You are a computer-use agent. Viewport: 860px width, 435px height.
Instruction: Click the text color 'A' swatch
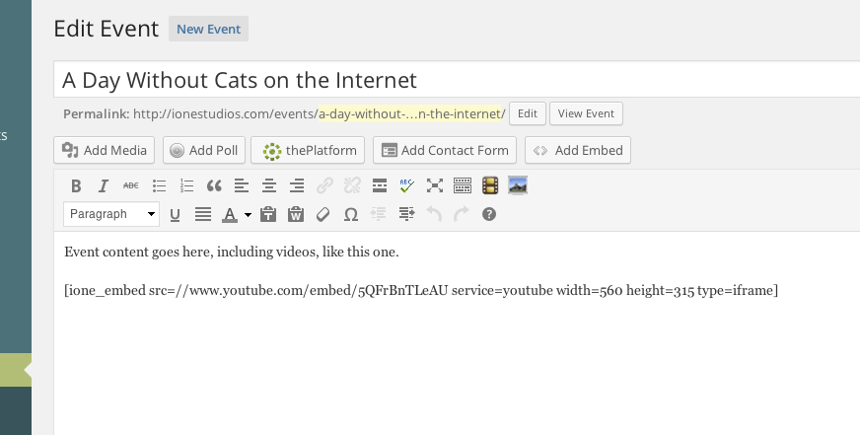[x=230, y=214]
